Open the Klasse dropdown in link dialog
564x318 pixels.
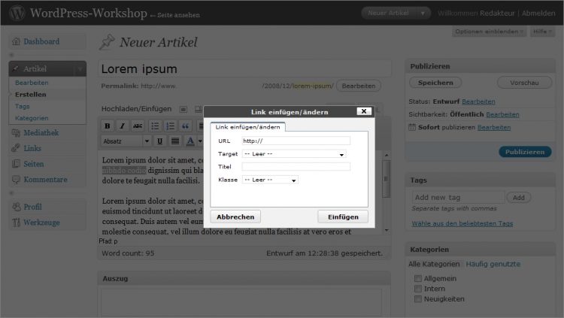tap(270, 180)
